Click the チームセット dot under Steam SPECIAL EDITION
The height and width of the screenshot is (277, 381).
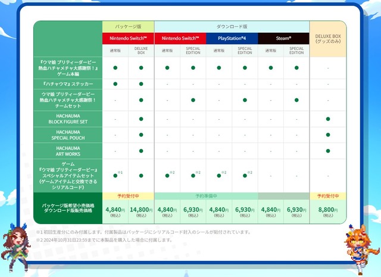[296, 100]
